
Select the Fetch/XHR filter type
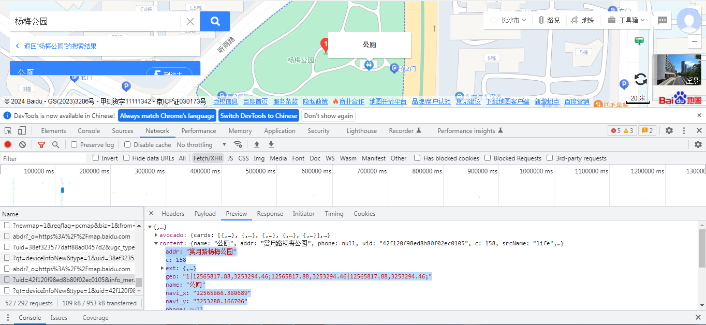click(x=208, y=158)
